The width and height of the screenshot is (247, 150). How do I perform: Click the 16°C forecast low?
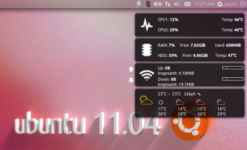(222, 109)
